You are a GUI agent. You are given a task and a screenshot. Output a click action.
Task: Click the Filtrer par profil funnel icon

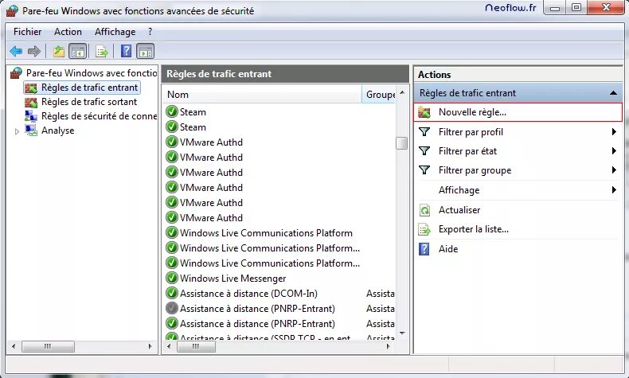pyautogui.click(x=424, y=132)
